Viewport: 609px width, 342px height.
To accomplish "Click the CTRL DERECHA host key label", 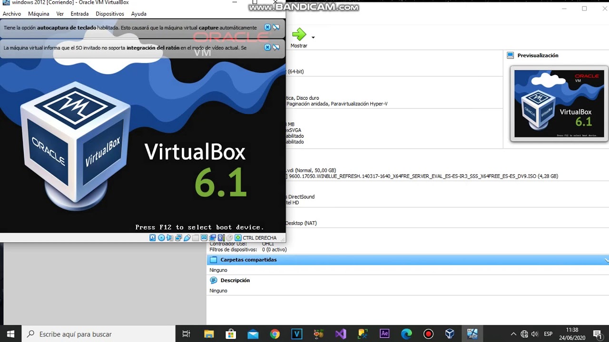I will coord(260,237).
